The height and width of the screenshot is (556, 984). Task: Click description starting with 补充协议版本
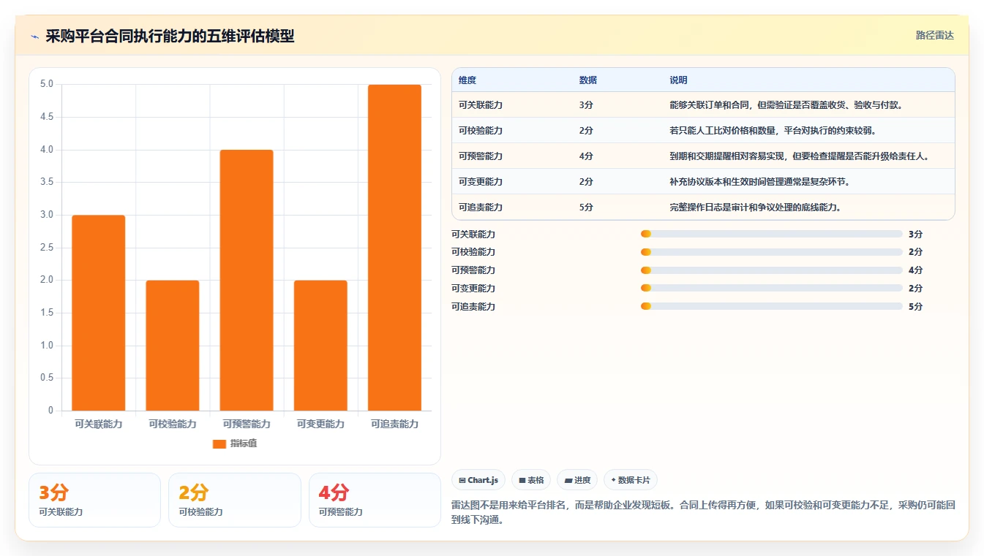[x=759, y=182]
